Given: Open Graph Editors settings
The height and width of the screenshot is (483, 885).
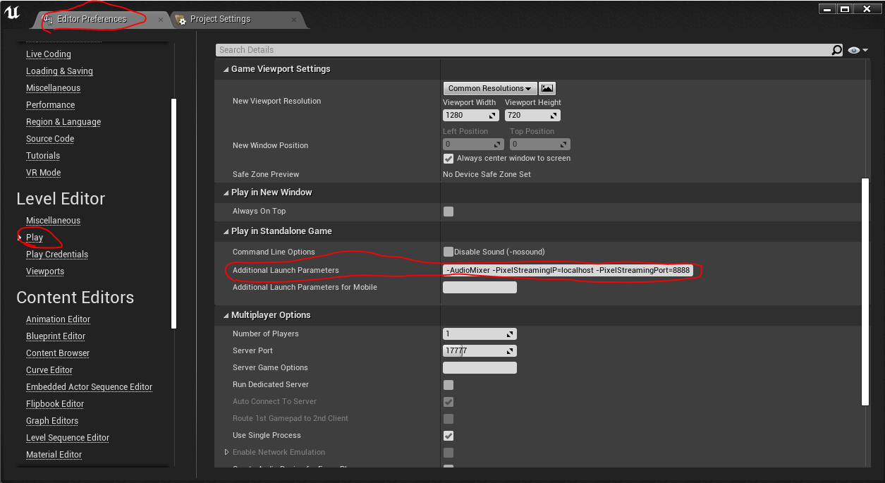Looking at the screenshot, I should 52,421.
